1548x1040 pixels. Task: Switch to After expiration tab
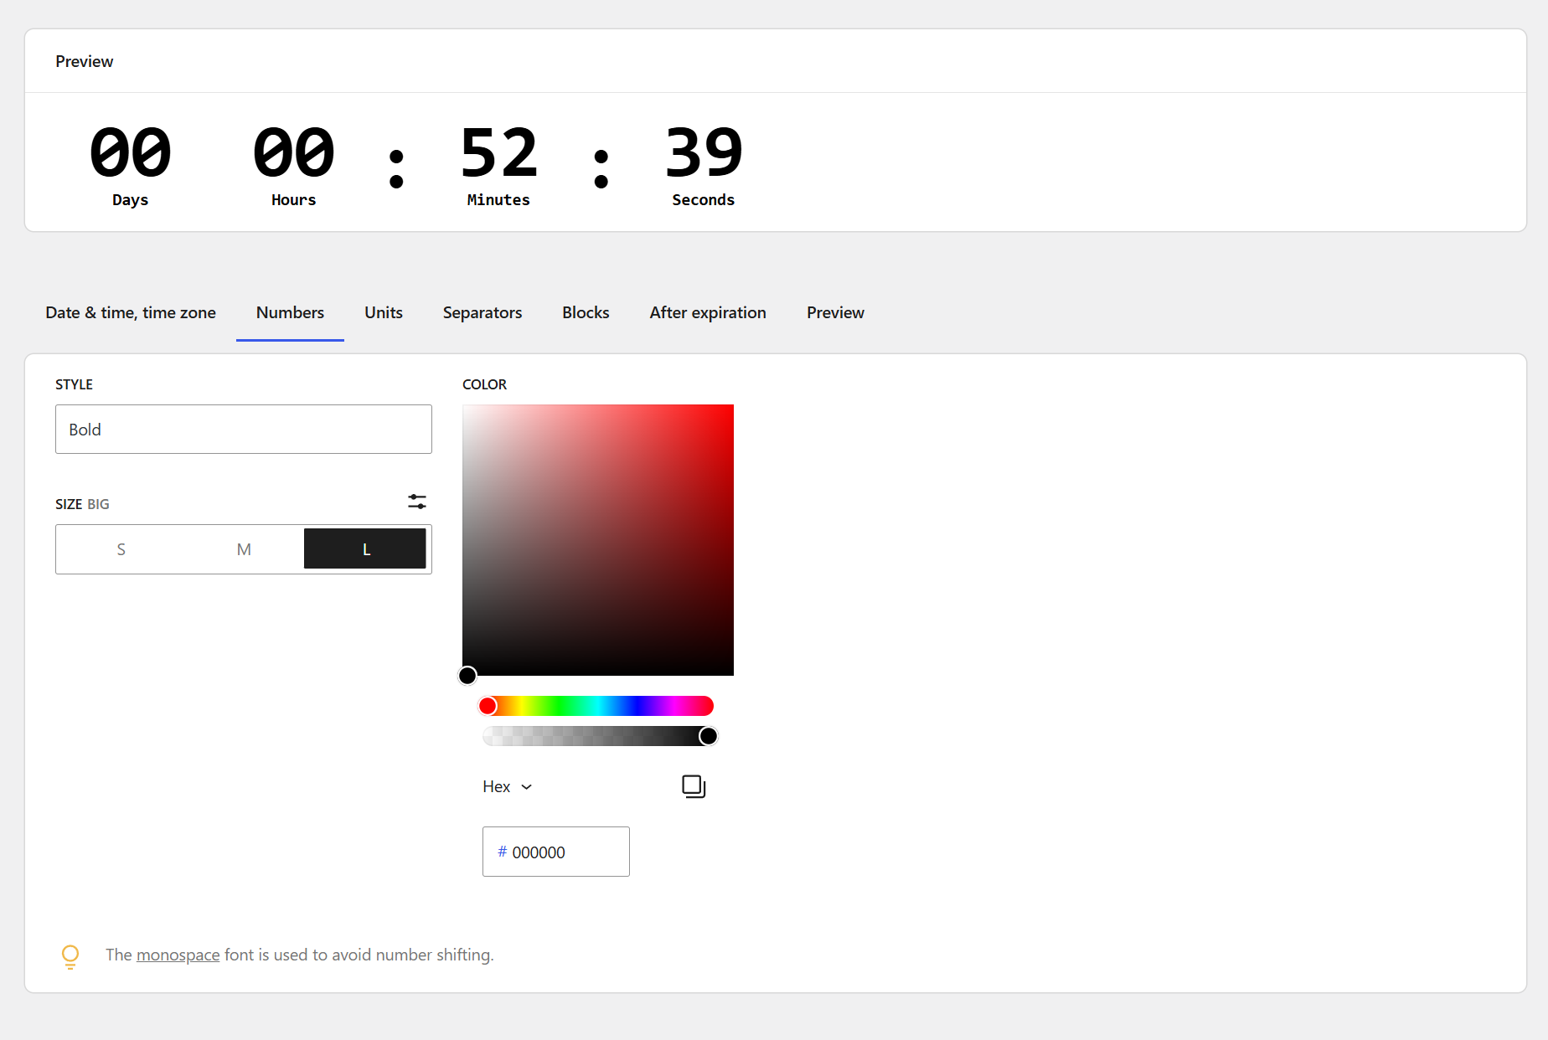point(708,312)
